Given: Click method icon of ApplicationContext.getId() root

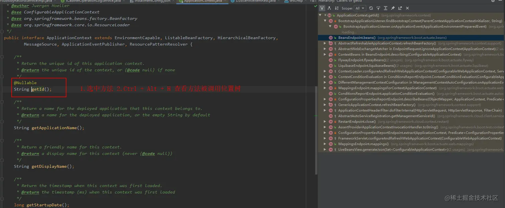Looking at the screenshot, I should (329, 15).
